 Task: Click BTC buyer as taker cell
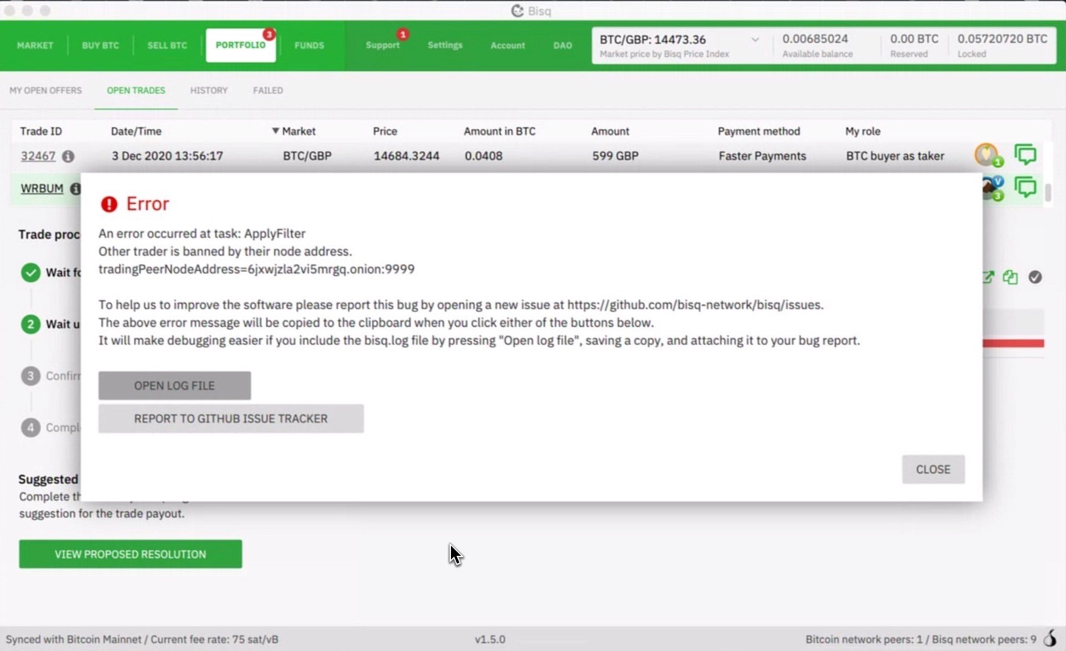coord(895,156)
